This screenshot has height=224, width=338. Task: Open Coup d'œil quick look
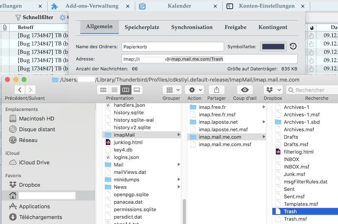pyautogui.click(x=245, y=90)
